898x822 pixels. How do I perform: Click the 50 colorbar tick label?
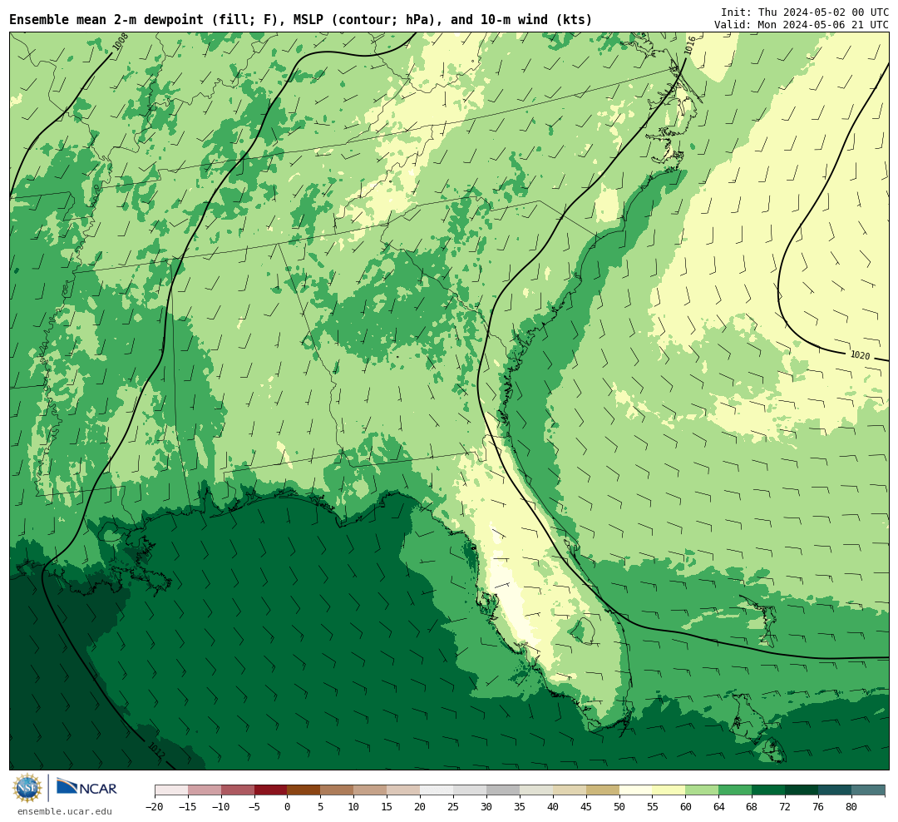tap(619, 806)
